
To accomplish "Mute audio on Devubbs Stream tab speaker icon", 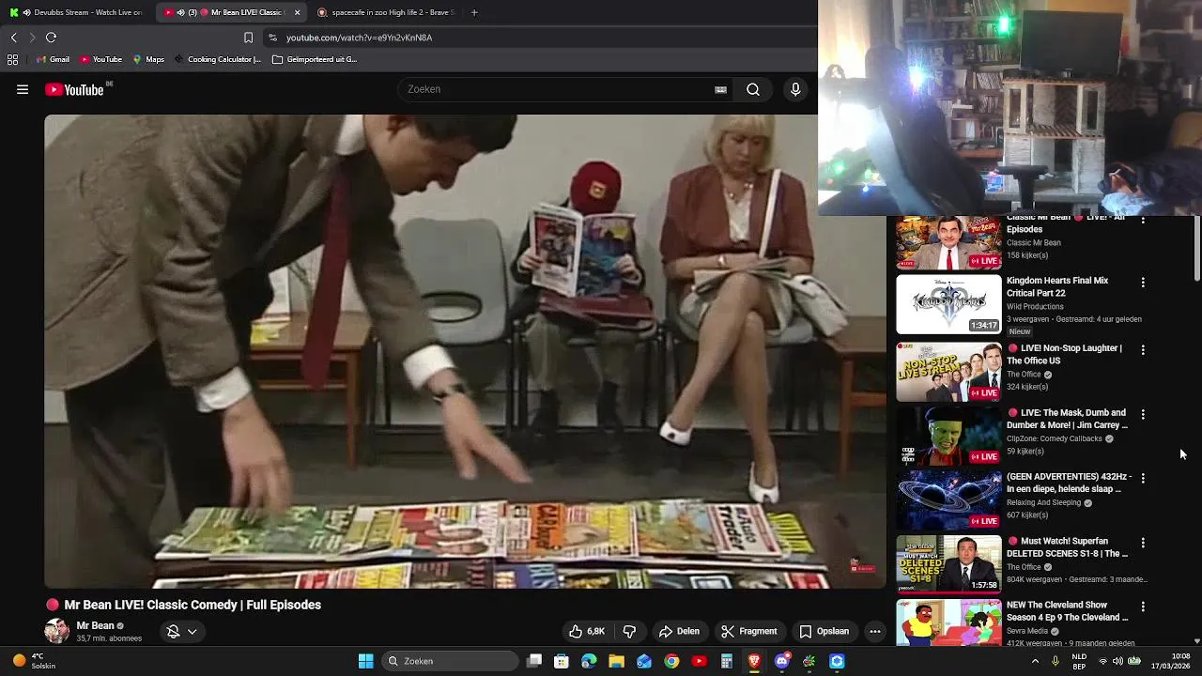I will (x=25, y=12).
